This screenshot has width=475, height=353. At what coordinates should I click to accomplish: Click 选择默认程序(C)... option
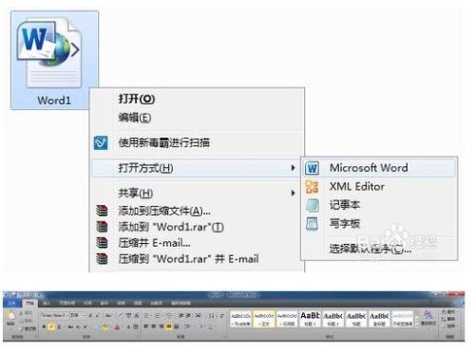[370, 249]
